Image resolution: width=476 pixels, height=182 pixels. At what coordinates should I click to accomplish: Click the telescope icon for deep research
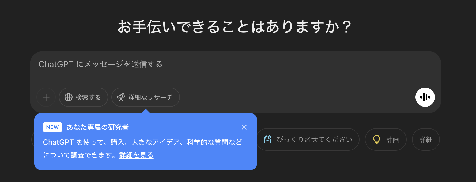pyautogui.click(x=121, y=97)
